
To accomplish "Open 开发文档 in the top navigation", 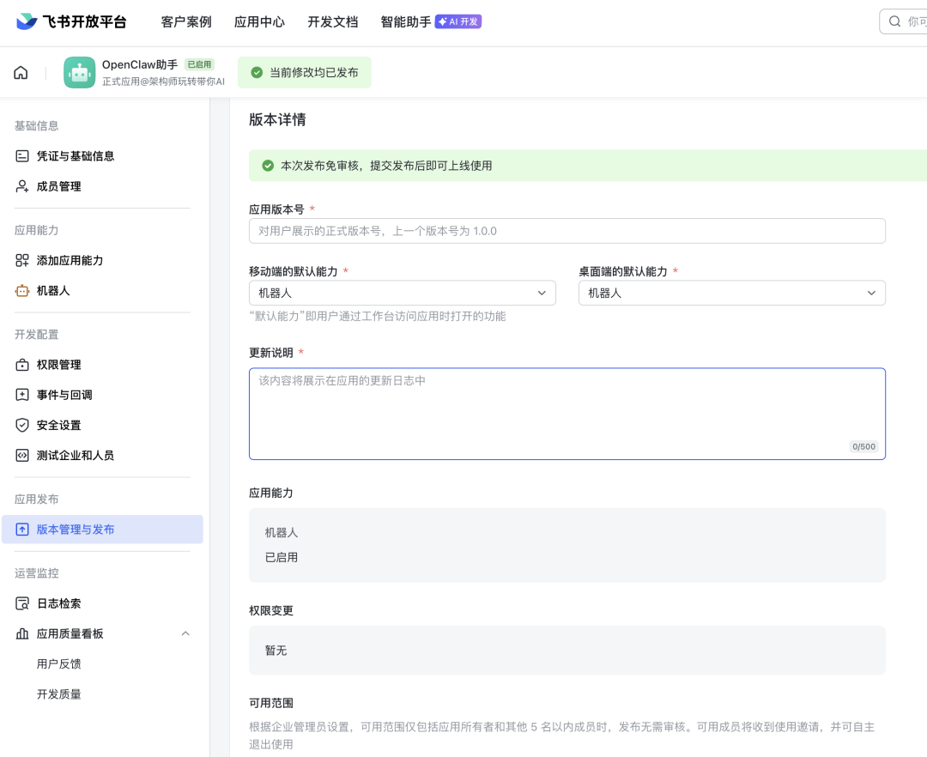I will point(332,21).
